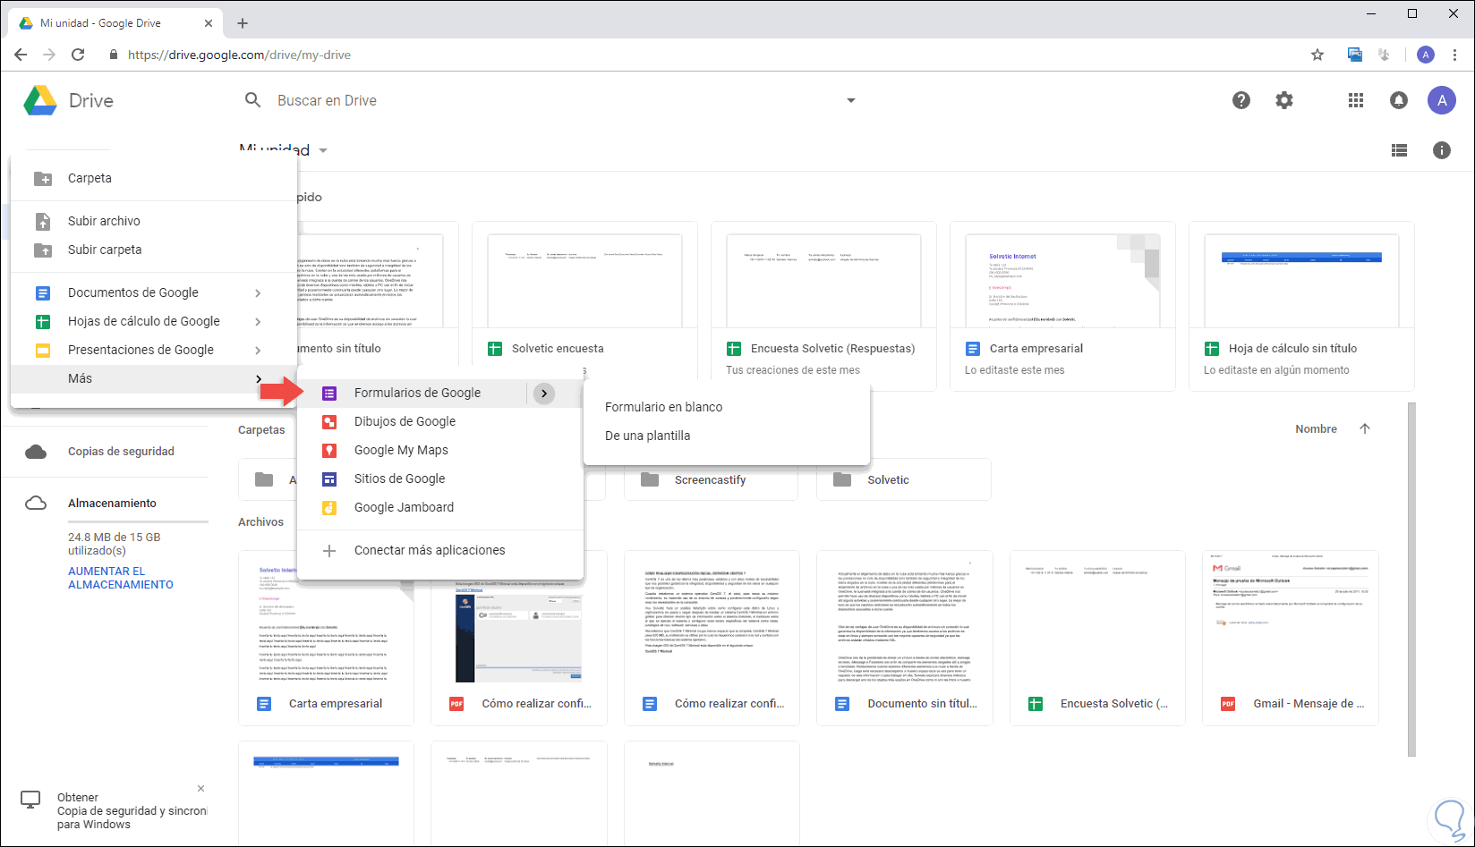
Task: Show Drive notifications bell
Action: 1399,100
